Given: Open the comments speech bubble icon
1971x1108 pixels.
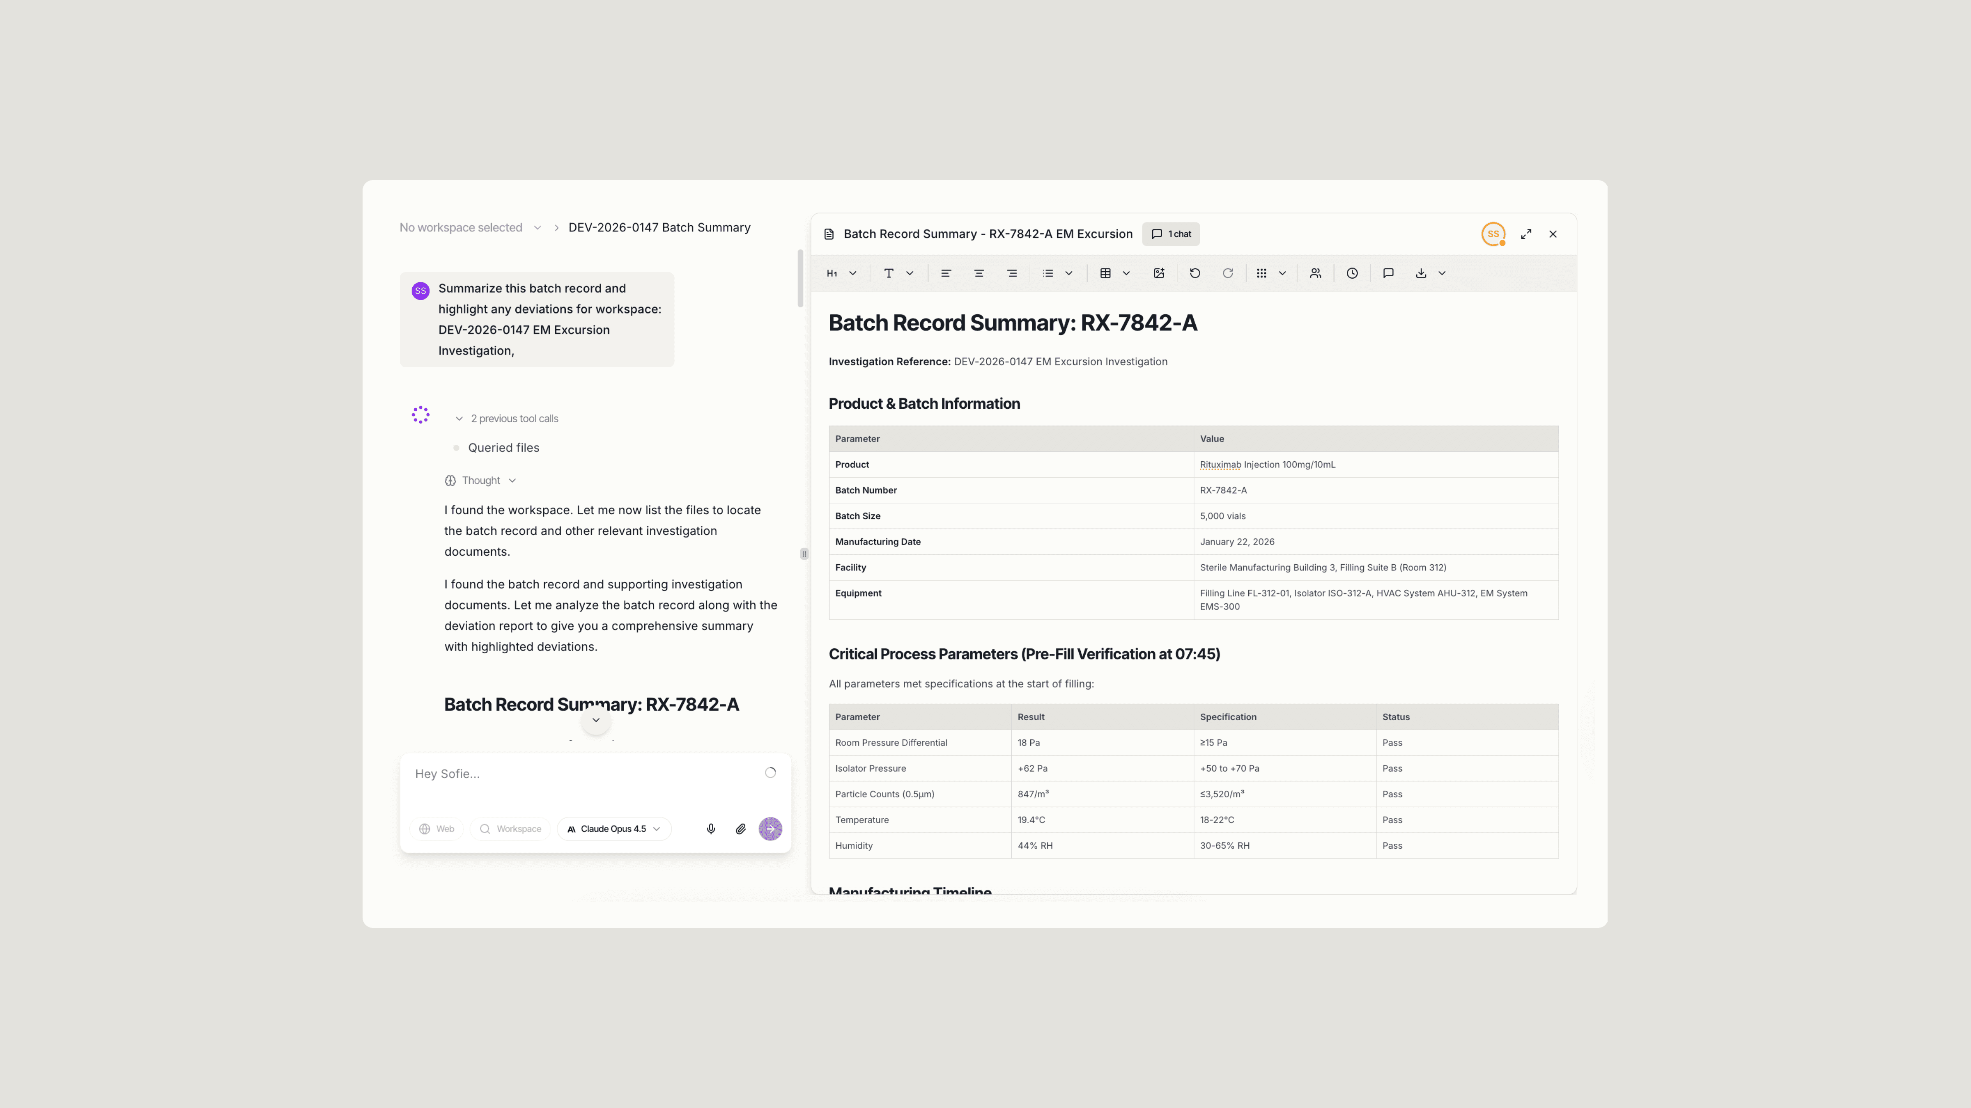Looking at the screenshot, I should (x=1388, y=273).
